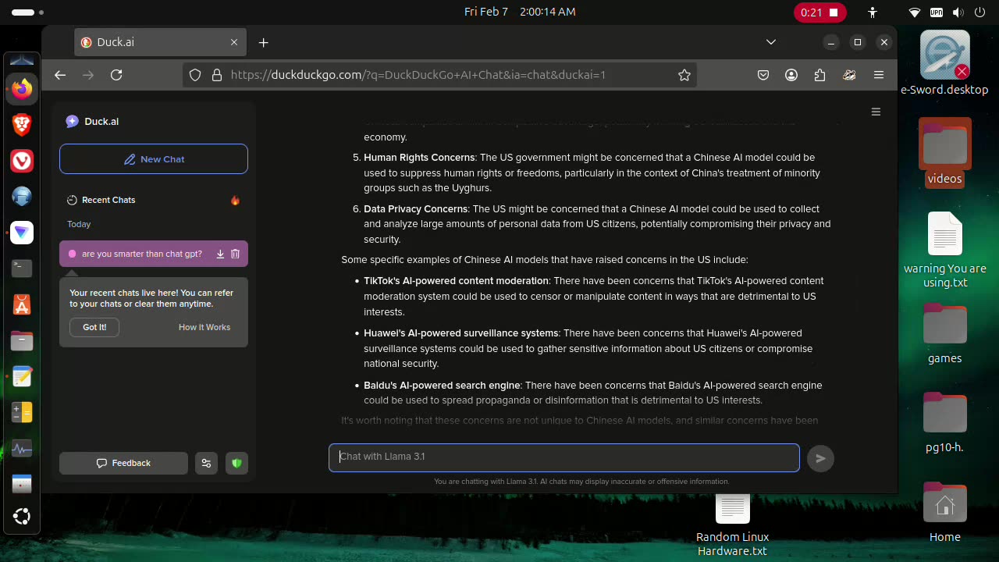Click 'Data Privacy Concerns' heading text

(415, 209)
